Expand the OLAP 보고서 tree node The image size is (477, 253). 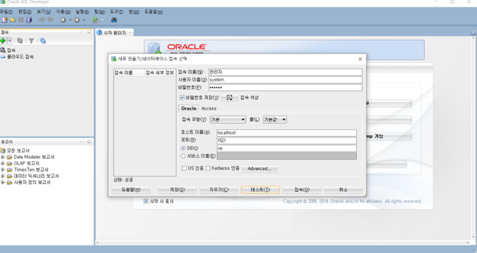coord(3,164)
